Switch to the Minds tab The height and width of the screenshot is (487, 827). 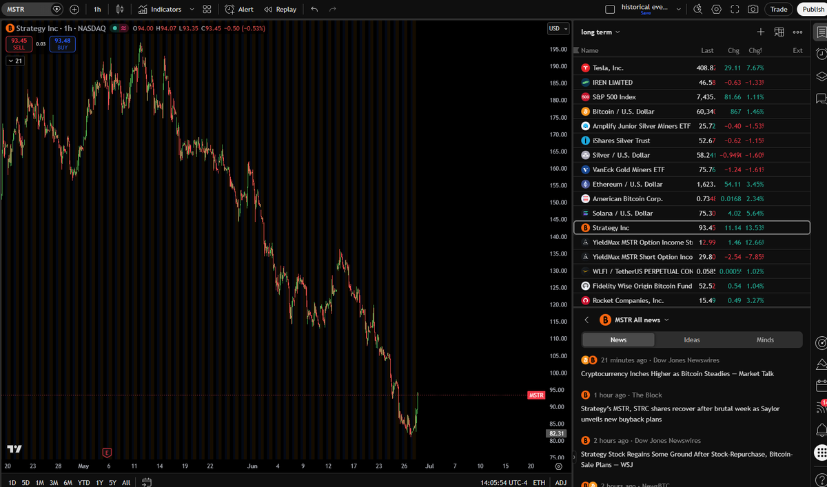click(x=765, y=340)
